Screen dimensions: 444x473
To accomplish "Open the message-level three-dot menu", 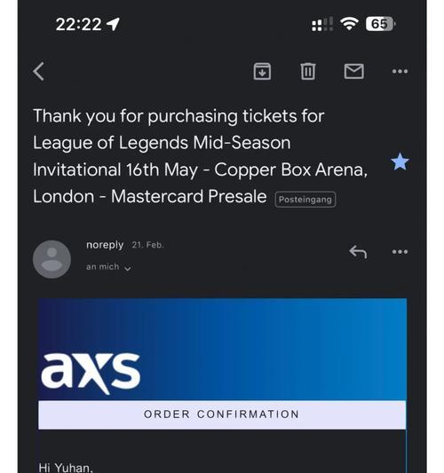I will (400, 251).
